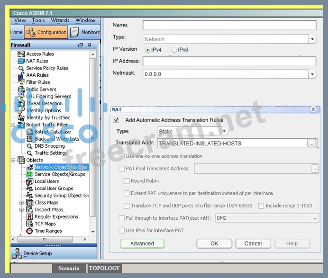Screen dimensions: 328x278
Task: Open AAA Rules from its icon
Action: tap(21, 75)
